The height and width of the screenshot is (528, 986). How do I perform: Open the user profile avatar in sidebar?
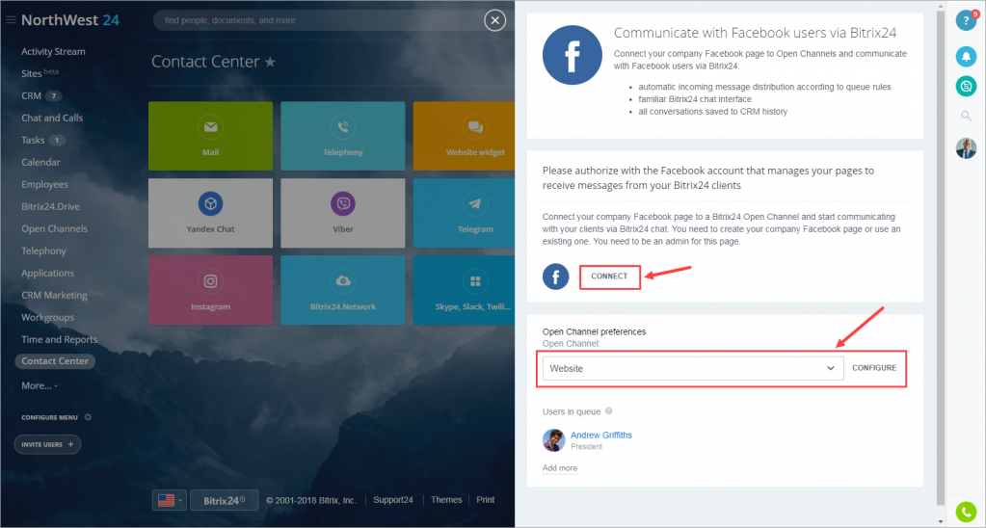click(966, 148)
